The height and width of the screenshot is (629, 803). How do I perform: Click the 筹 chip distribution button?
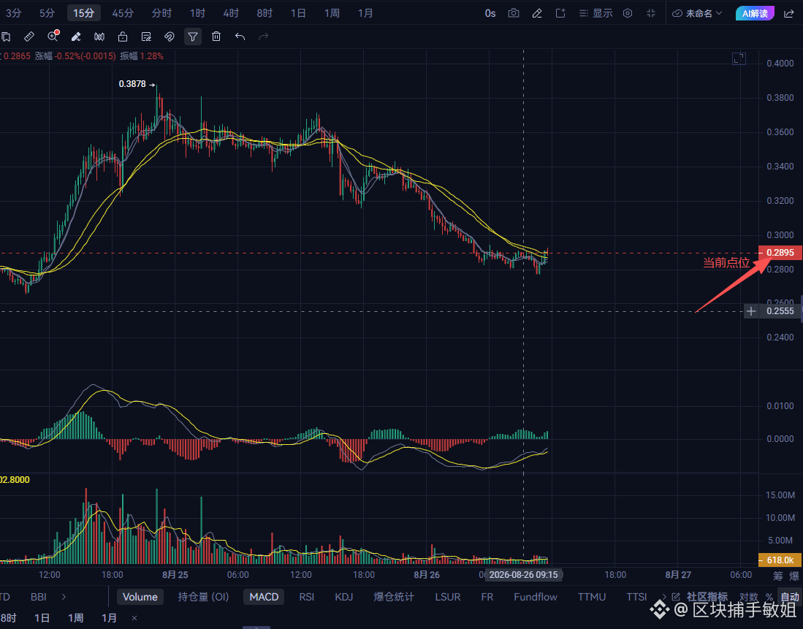pos(778,576)
